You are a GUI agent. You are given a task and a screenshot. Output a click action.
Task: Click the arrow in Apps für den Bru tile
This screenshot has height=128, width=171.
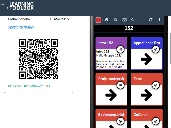pos(146,59)
